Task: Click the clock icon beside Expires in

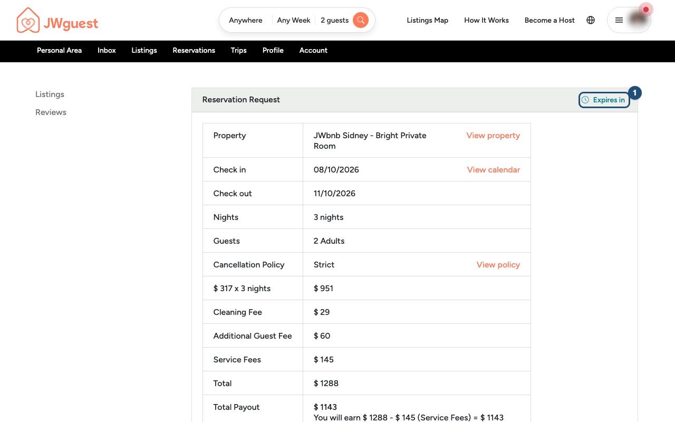Action: click(585, 100)
